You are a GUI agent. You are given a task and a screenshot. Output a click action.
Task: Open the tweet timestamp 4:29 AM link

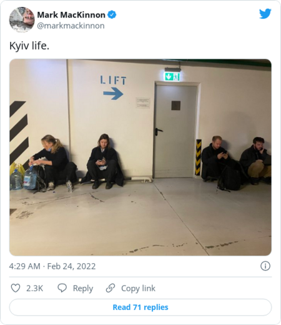pos(24,266)
